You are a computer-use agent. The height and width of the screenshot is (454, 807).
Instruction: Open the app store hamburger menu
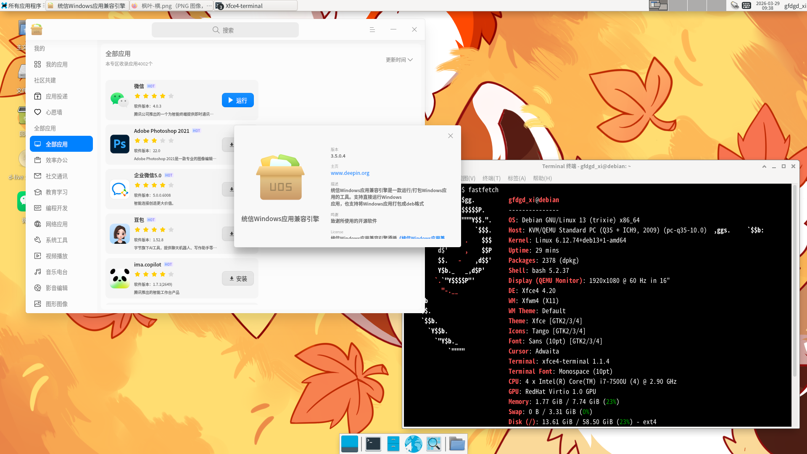(x=372, y=29)
